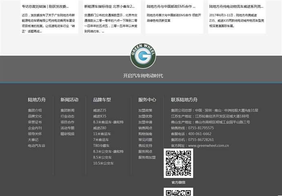Click website address www.greenwheel.com.cn
The width and height of the screenshot is (282, 196).
coord(209,146)
